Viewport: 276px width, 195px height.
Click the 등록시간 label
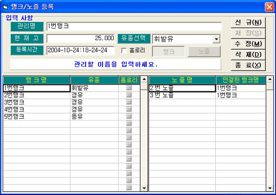[27, 50]
